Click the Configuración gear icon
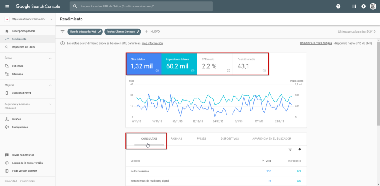 click(x=7, y=127)
